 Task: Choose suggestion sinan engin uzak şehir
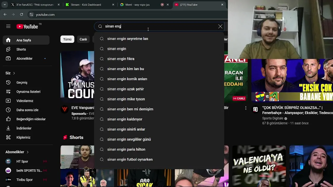coord(159,89)
